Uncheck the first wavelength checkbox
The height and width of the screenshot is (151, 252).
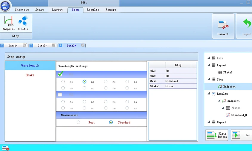(x=60, y=74)
